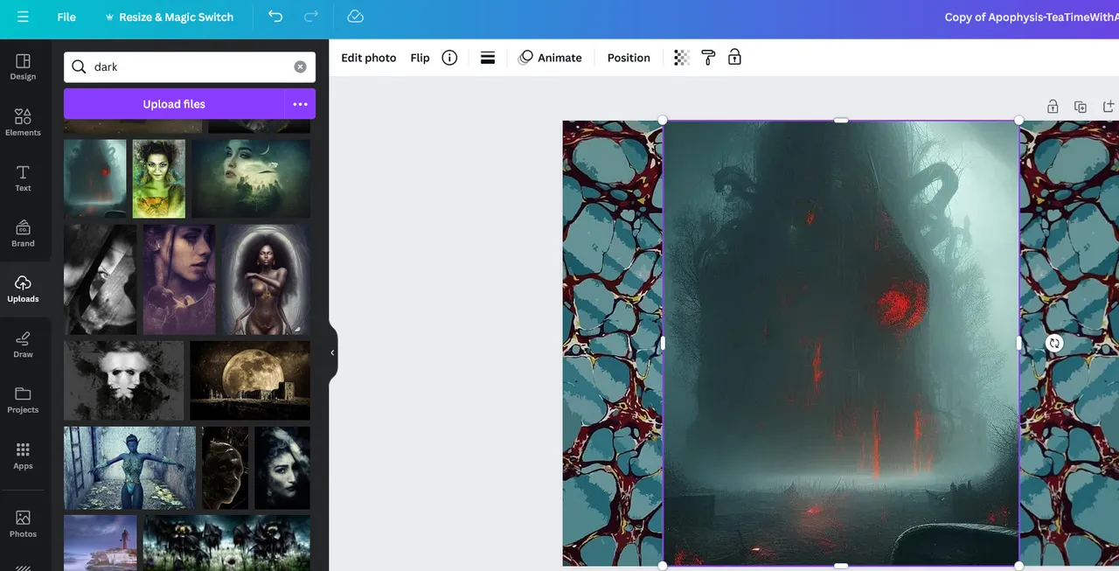Select the woman with crescent moon thumbnail
This screenshot has width=1119, height=571.
(x=251, y=178)
